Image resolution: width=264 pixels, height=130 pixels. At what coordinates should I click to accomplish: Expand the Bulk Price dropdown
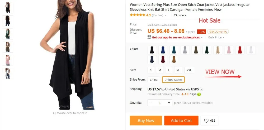click(x=216, y=37)
